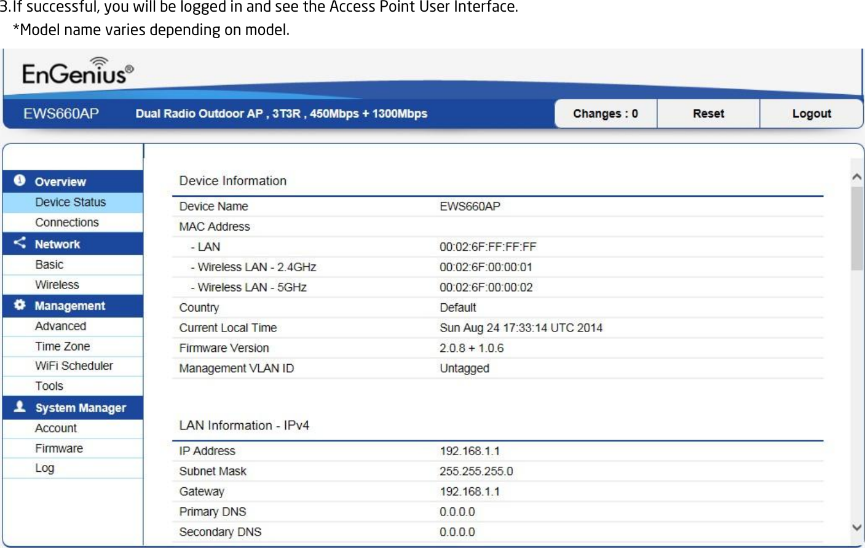Click the Gateway label
The image size is (865, 548).
[x=202, y=492]
